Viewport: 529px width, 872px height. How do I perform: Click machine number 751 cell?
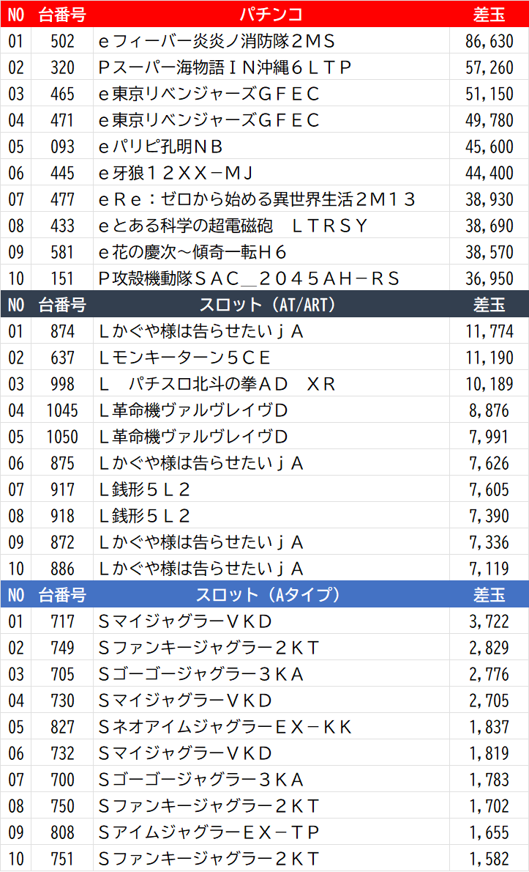tap(62, 859)
